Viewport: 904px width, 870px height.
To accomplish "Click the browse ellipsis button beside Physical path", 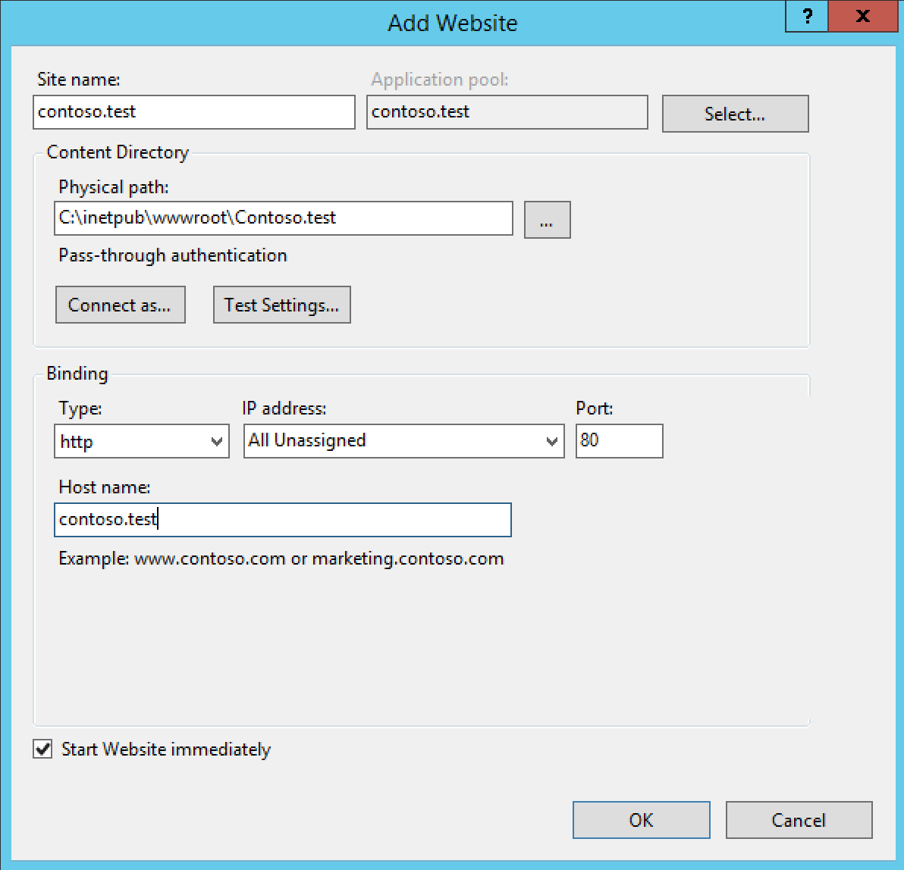I will (547, 221).
